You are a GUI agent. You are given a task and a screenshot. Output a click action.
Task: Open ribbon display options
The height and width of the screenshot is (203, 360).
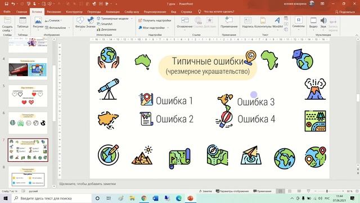(322, 4)
